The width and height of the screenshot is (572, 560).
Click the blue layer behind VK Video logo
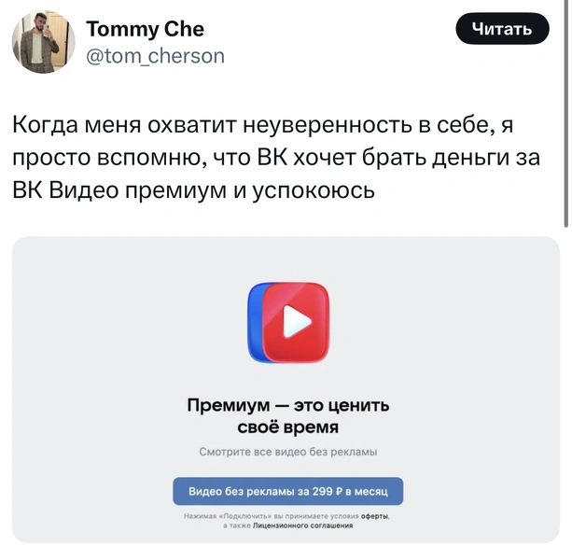coord(255,322)
